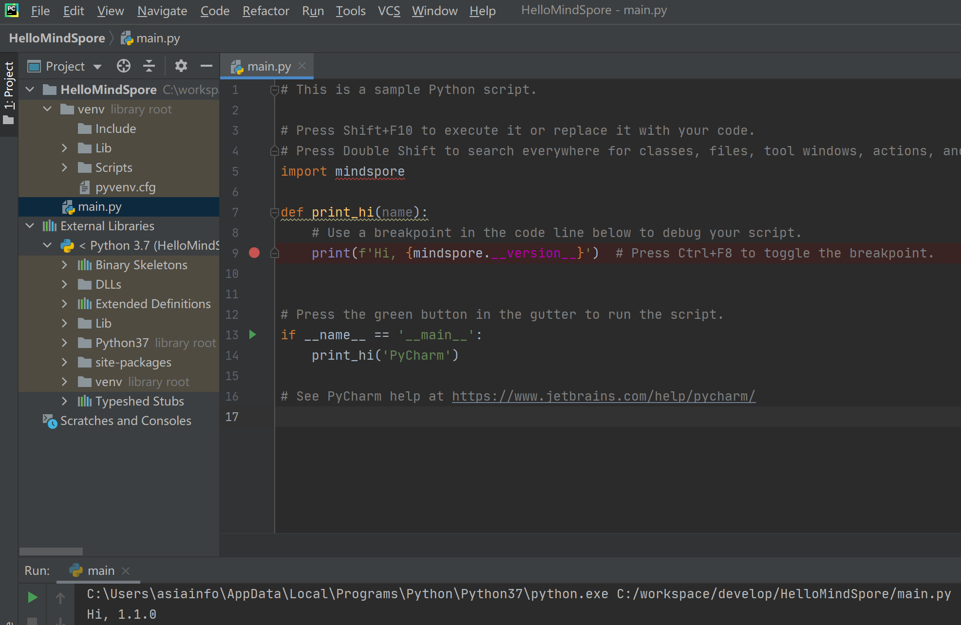Open the Run menu
Screen dimensions: 961x625
click(313, 11)
